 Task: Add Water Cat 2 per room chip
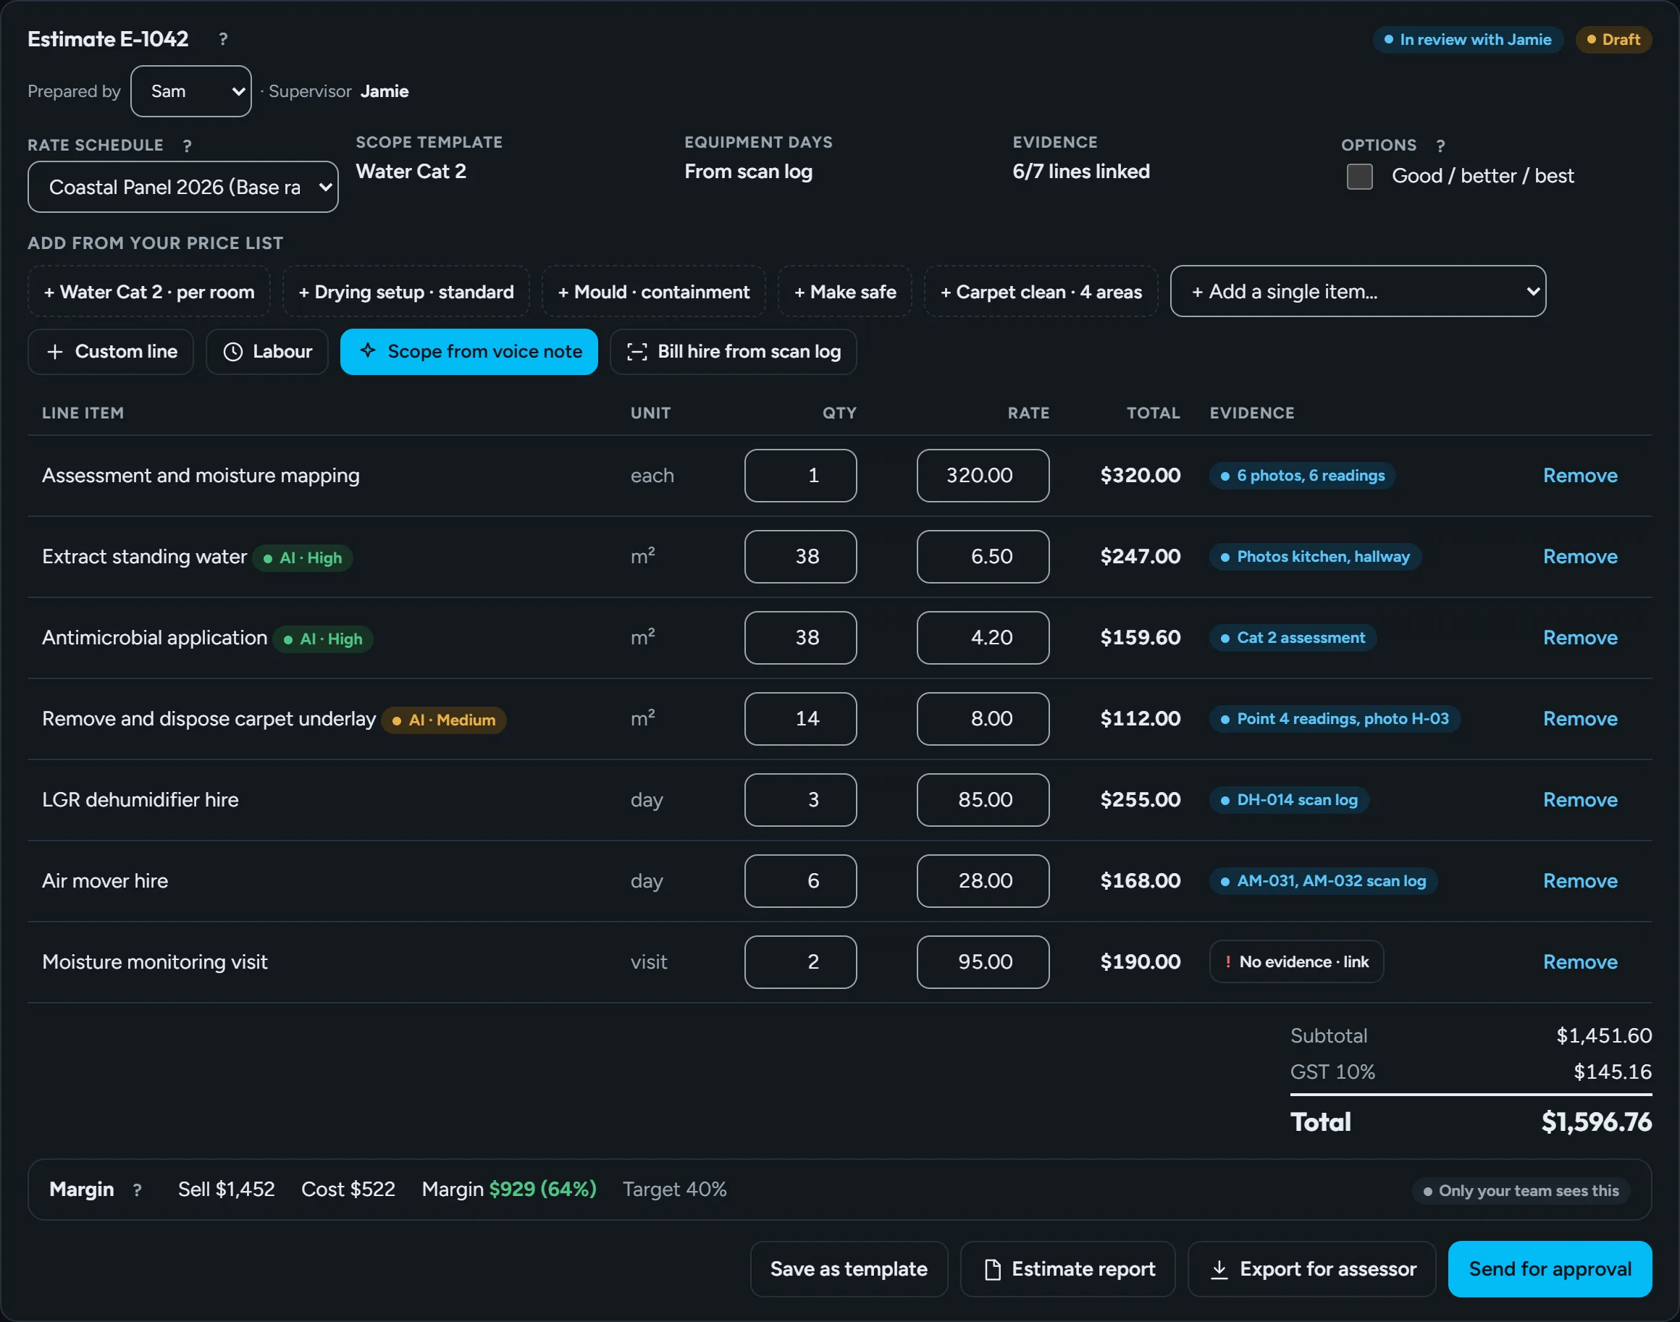tap(148, 292)
